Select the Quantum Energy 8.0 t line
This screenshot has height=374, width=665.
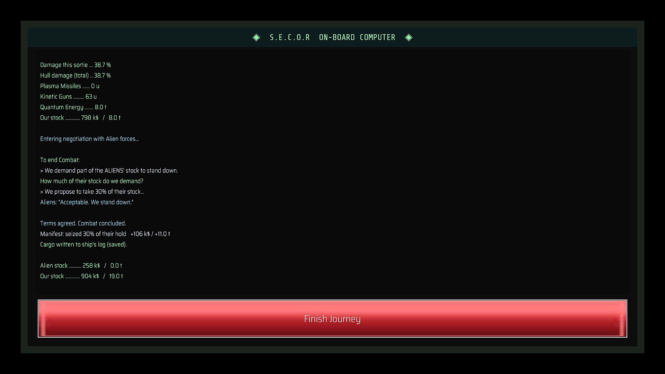[x=73, y=107]
